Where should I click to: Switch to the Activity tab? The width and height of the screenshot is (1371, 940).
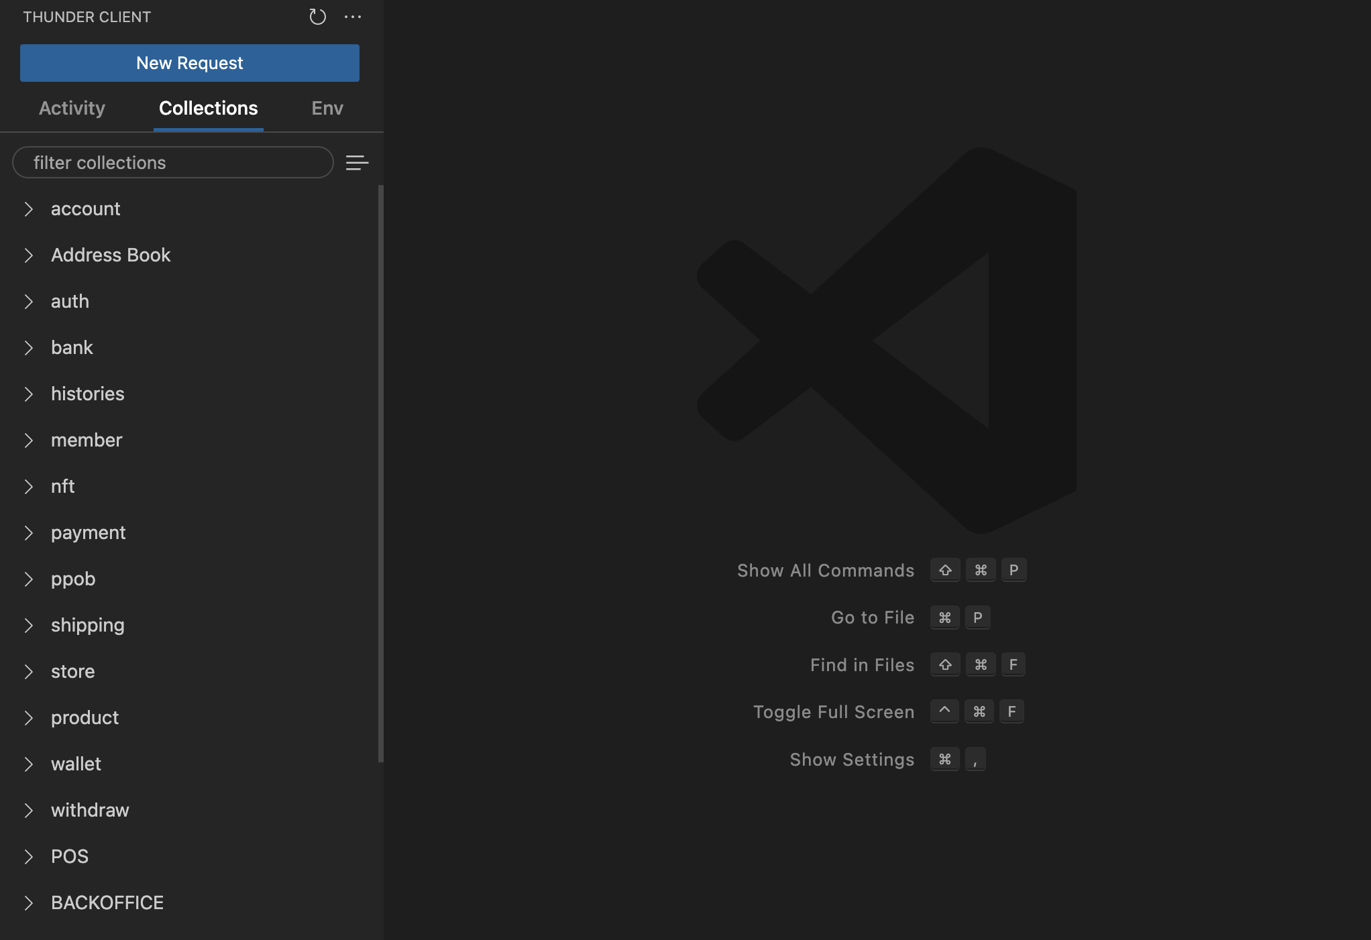pos(72,108)
